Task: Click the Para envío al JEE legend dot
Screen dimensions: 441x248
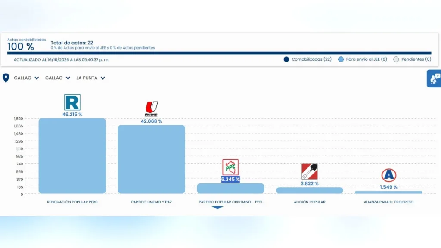Action: [x=341, y=59]
